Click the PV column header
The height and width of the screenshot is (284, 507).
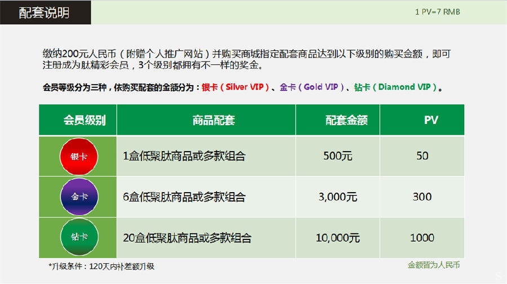click(x=431, y=119)
